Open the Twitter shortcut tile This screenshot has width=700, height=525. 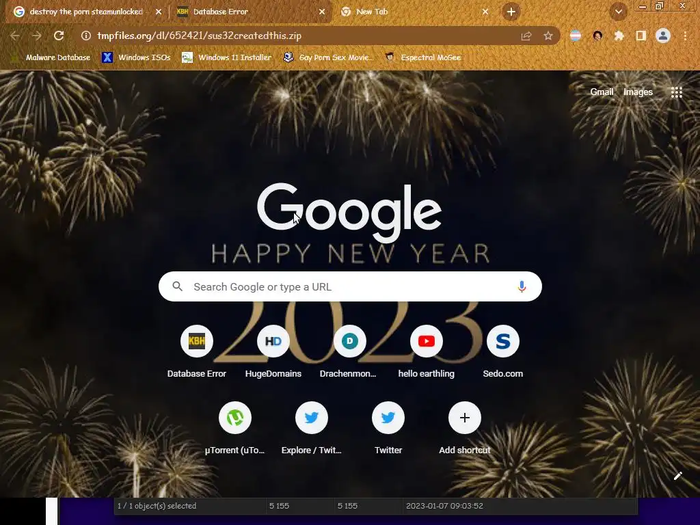pyautogui.click(x=388, y=429)
